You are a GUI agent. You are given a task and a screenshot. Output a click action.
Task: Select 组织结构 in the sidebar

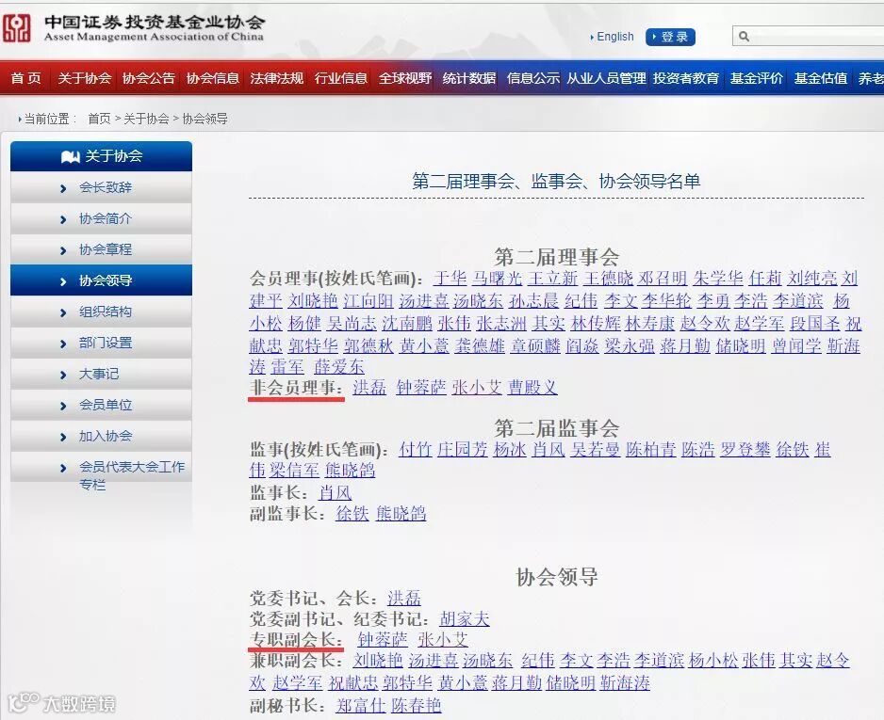[106, 312]
